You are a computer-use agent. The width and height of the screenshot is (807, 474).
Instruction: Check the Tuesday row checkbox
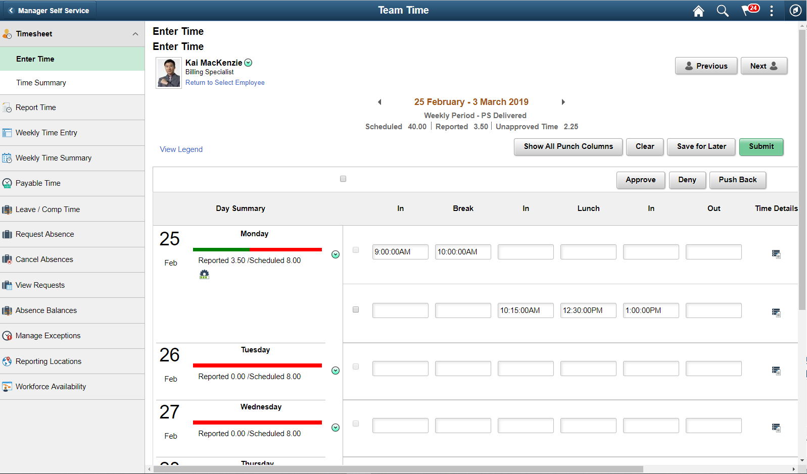[356, 366]
